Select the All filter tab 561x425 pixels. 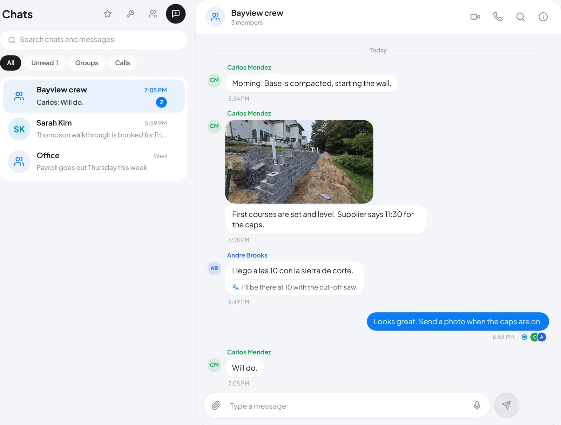[x=11, y=63]
